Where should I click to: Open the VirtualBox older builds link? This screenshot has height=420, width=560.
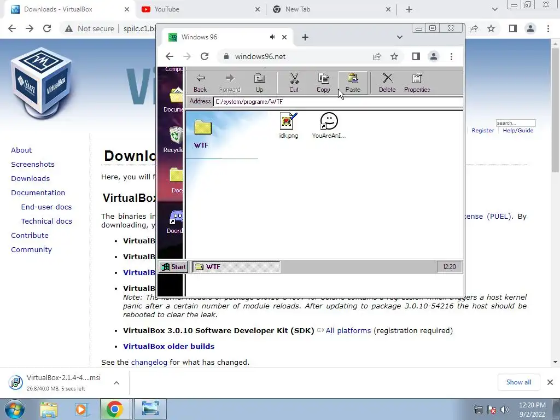tap(169, 346)
